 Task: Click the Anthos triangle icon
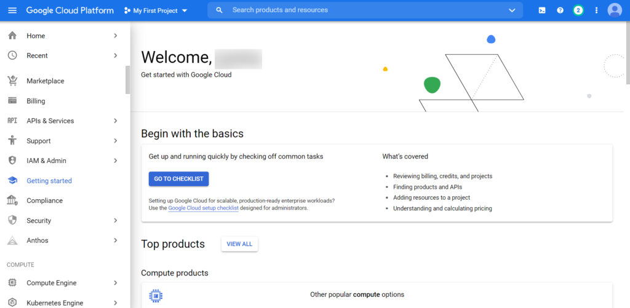(12, 240)
